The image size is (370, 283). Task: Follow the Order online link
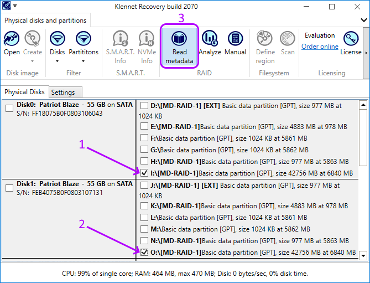tap(320, 47)
